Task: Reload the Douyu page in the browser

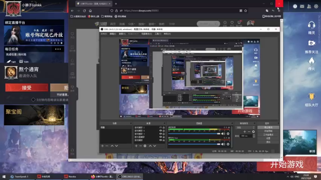Action: point(84,11)
